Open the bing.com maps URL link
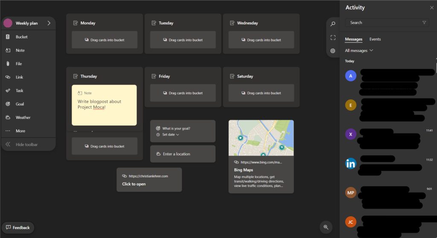 [261, 162]
